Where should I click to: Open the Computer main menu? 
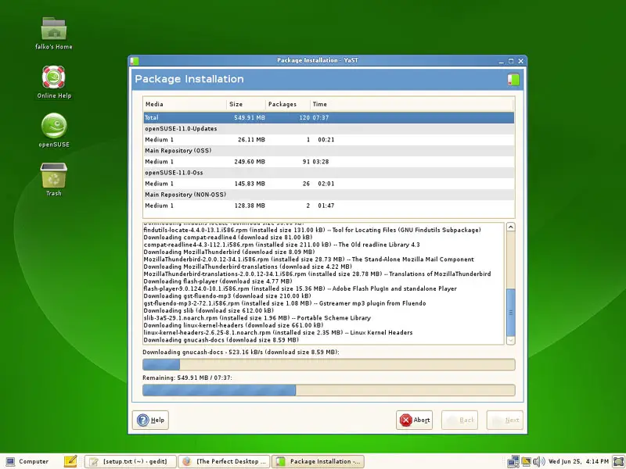[x=27, y=461]
